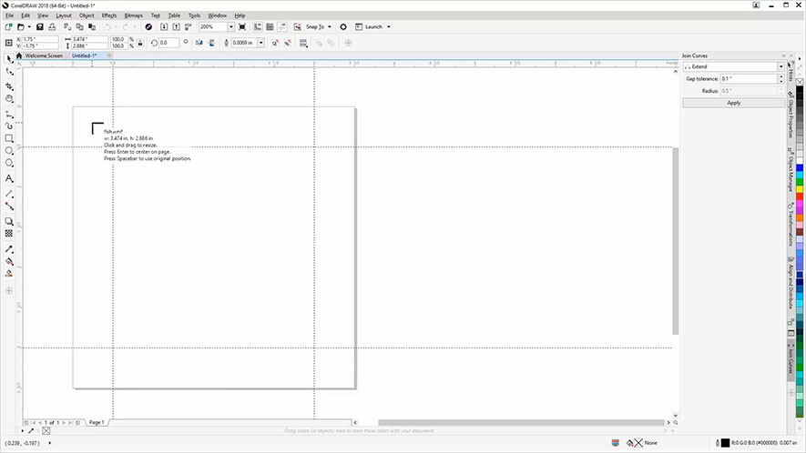This screenshot has width=806, height=453.
Task: Click the Gap tolerance input field
Action: tap(748, 79)
